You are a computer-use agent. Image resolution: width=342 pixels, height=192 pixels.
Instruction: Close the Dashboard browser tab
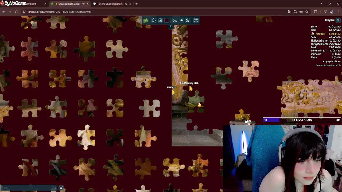(45, 4)
